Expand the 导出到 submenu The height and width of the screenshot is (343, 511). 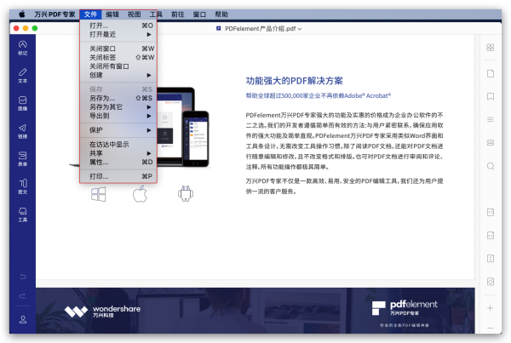[118, 116]
